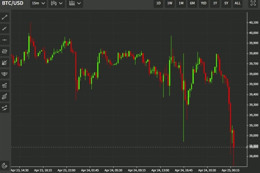Select the 5Y time range
The image size is (260, 173).
[226, 3]
